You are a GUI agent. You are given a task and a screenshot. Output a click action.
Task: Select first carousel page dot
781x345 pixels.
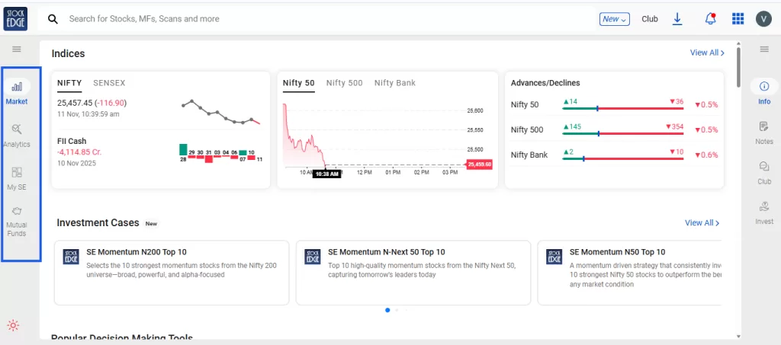click(x=387, y=310)
